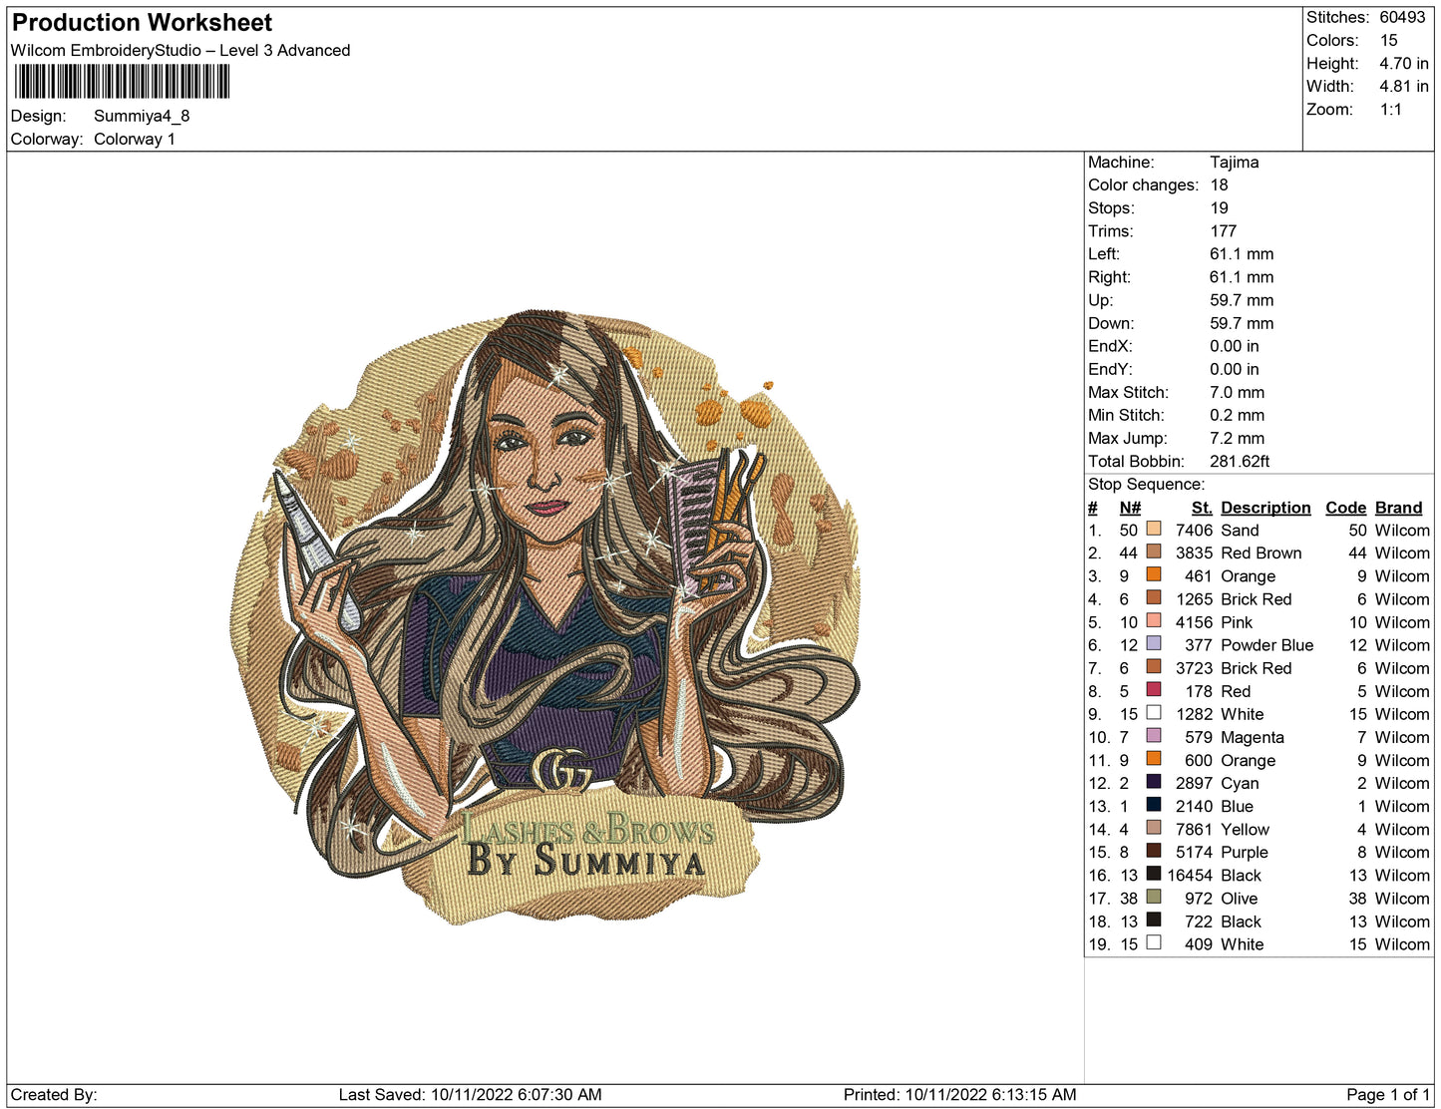Select the Pink color swatch in stop 5
Viewport: 1441px width, 1109px height.
[1154, 620]
